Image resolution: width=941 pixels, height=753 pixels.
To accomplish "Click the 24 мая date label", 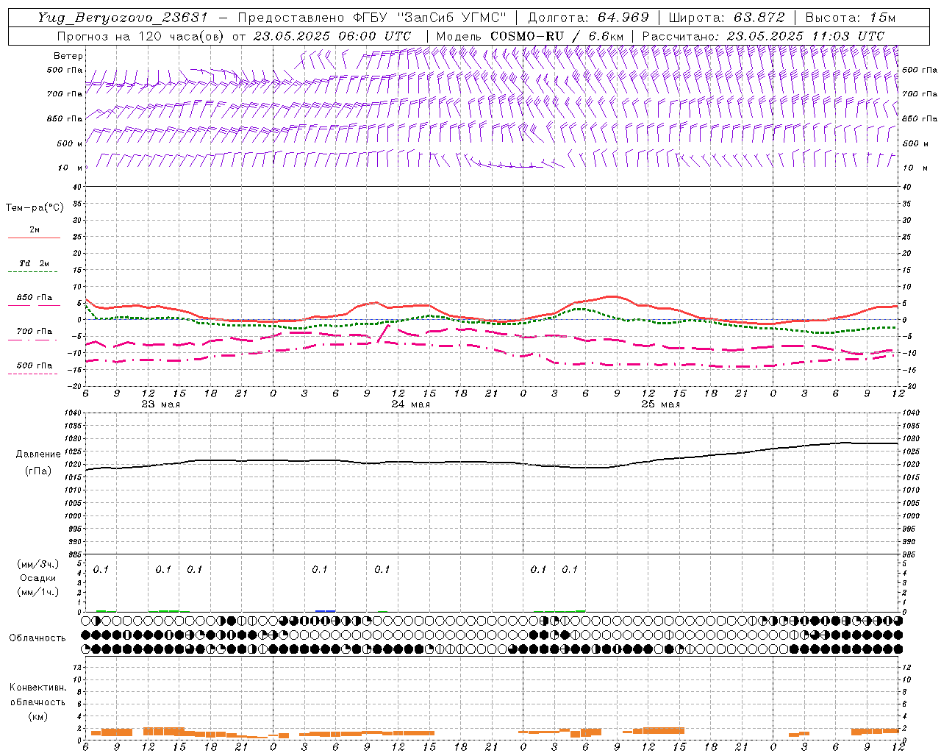I will (410, 404).
